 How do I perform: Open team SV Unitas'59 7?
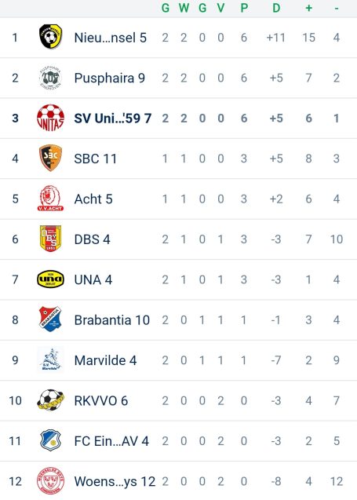[112, 119]
